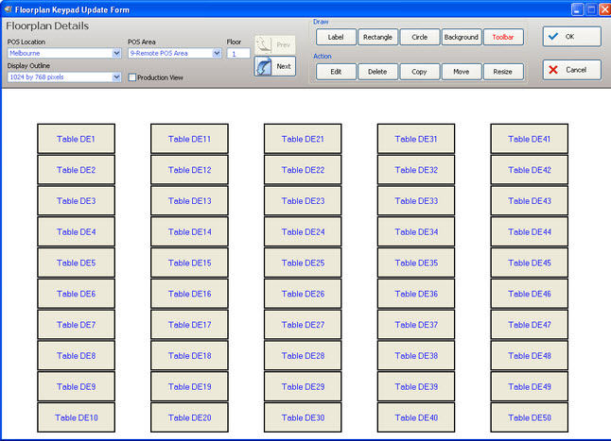Activate the Copy action
The height and width of the screenshot is (441, 611).
pos(419,72)
